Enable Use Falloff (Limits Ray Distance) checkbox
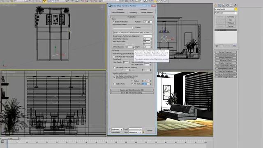This screenshot has width=263, height=148. (115, 67)
